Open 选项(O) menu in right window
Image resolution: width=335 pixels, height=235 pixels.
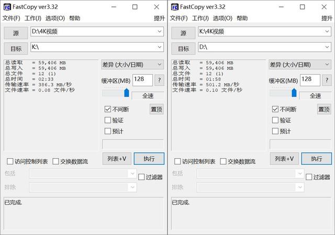tap(222, 18)
